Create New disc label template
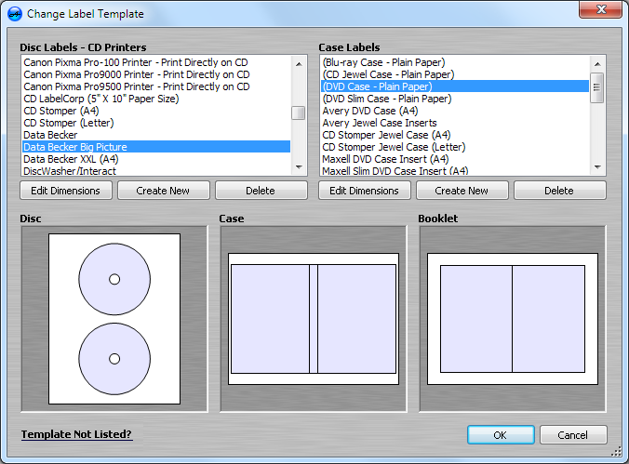Screen dimensions: 629x464 (163, 191)
